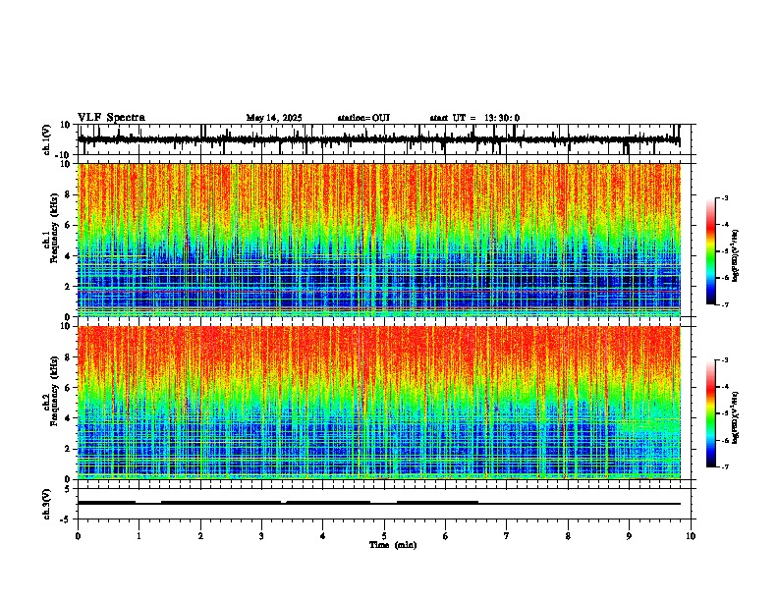This screenshot has height=601, width=778.
Task: Click tick label "7" on the Time axis
Action: coord(507,536)
